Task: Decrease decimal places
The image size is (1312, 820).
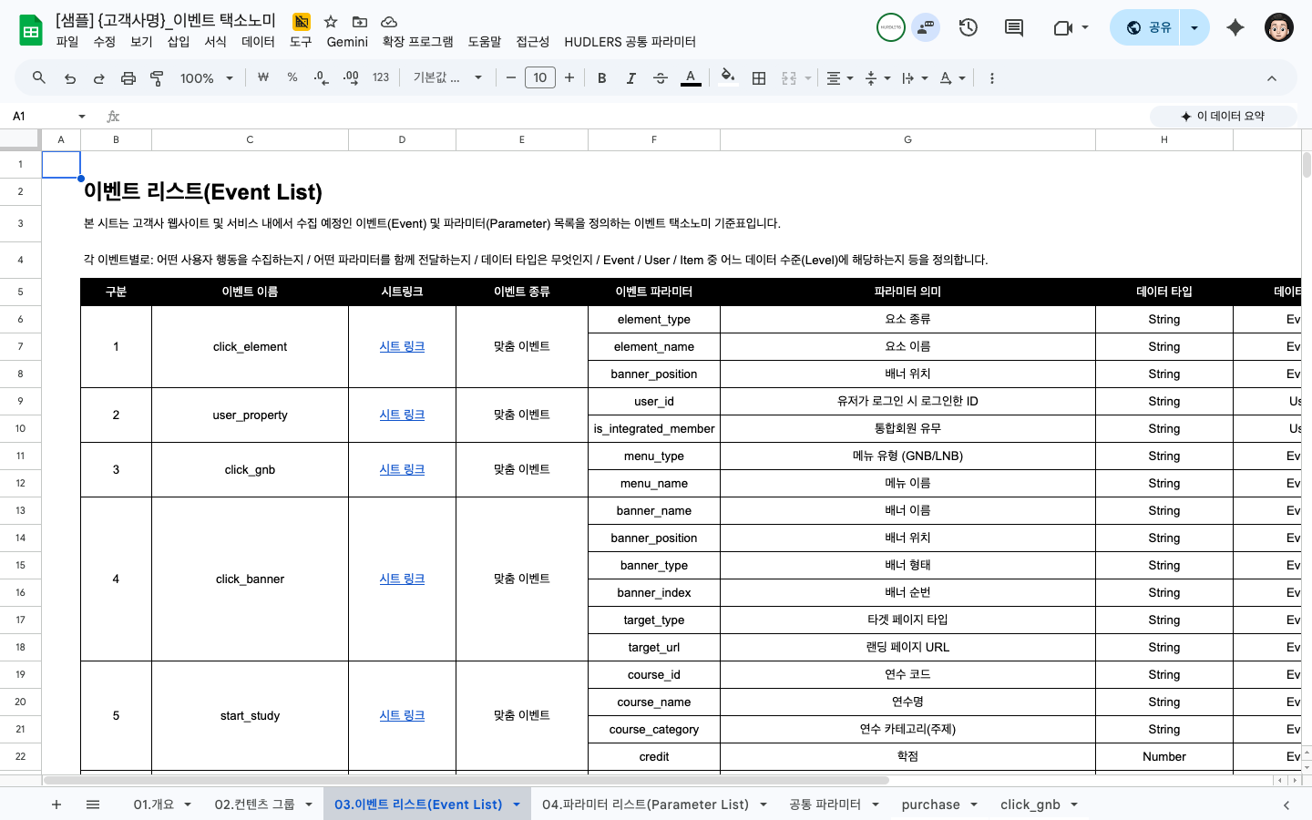Action: click(321, 78)
